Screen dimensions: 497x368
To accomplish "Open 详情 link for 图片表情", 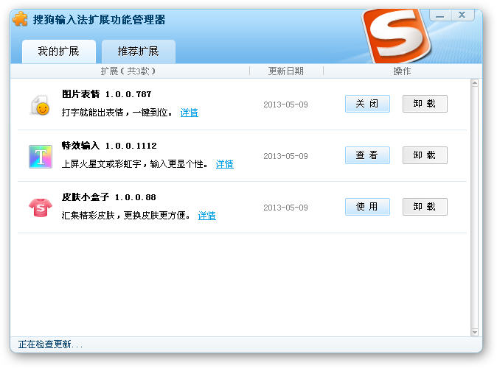I will (x=190, y=113).
